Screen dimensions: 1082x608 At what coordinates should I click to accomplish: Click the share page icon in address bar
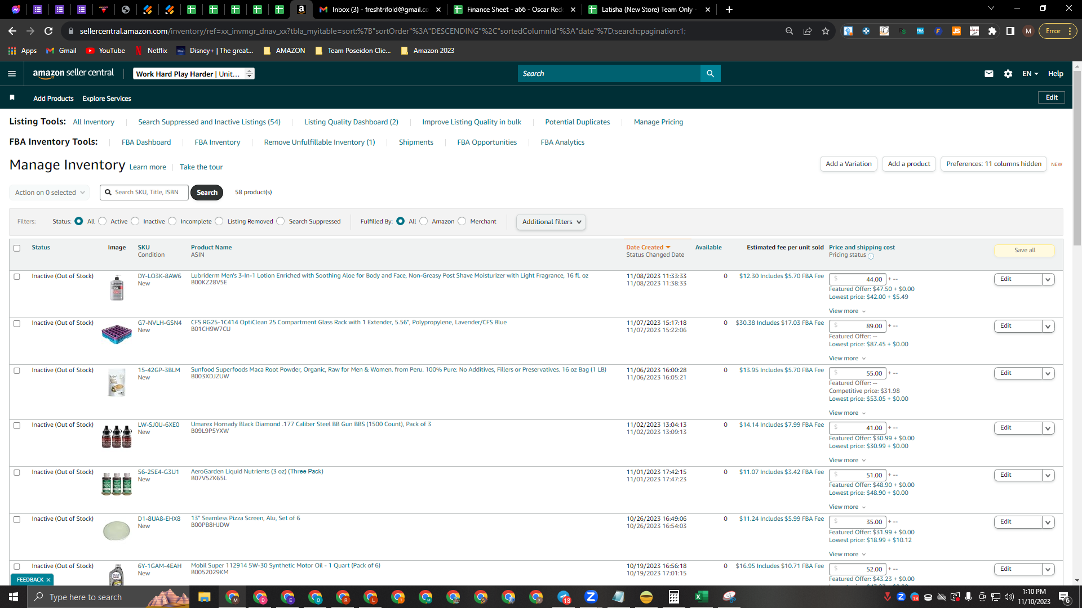(808, 31)
